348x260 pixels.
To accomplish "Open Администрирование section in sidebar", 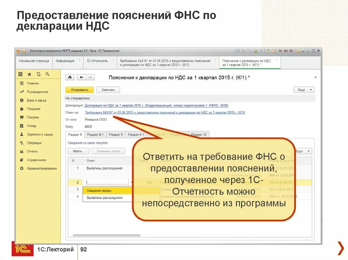I will [42, 168].
